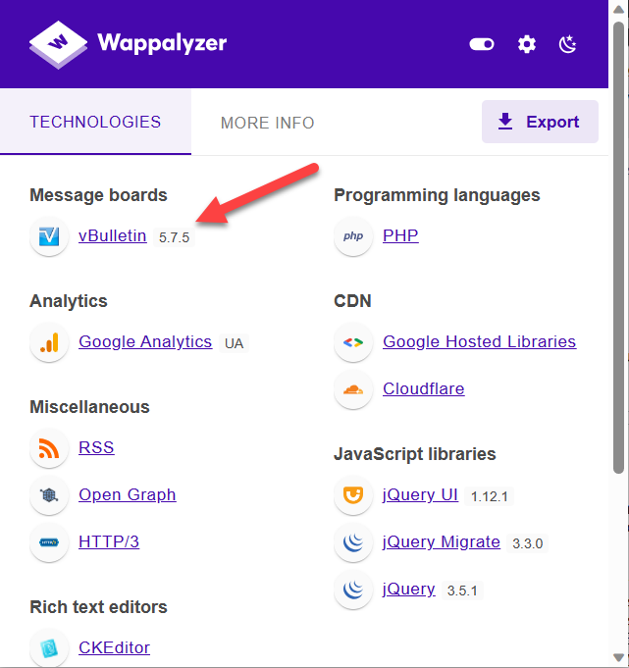
Task: Open the jQuery Migrate link
Action: (x=442, y=541)
